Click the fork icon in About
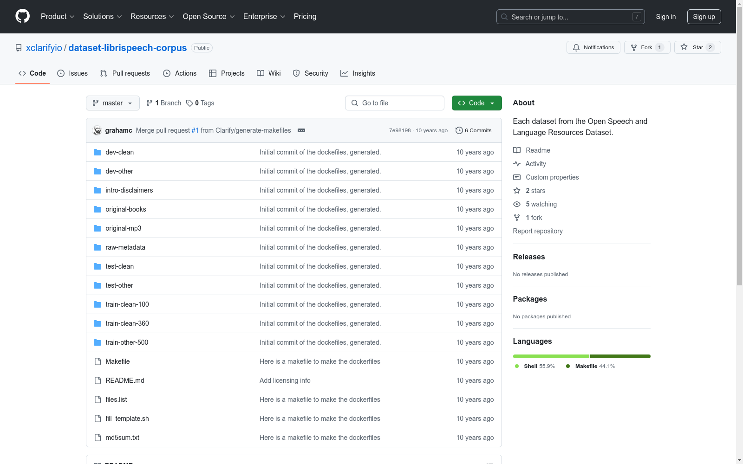The image size is (743, 464). [x=517, y=218]
